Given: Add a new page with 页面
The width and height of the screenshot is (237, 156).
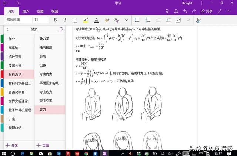Looking at the screenshot, I should click(43, 145).
